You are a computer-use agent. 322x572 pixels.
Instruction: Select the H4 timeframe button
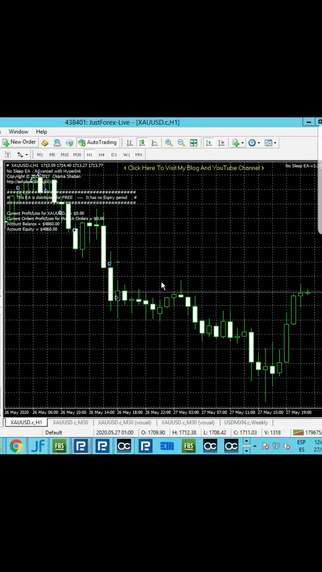click(x=101, y=155)
